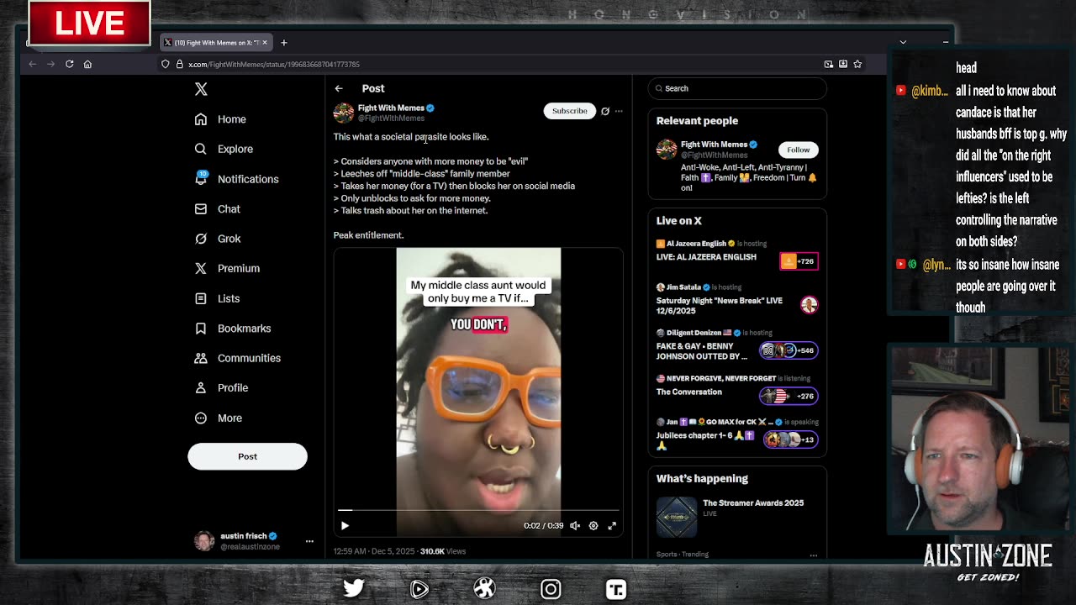Click the Profile person icon

(201, 388)
